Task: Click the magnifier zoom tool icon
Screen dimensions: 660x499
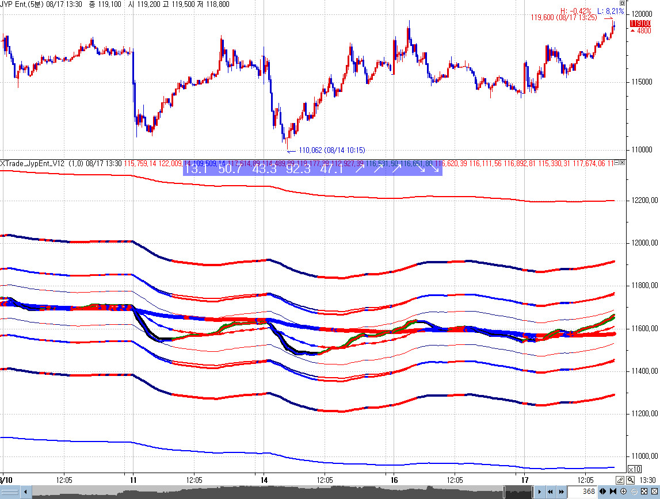Action: [631, 480]
